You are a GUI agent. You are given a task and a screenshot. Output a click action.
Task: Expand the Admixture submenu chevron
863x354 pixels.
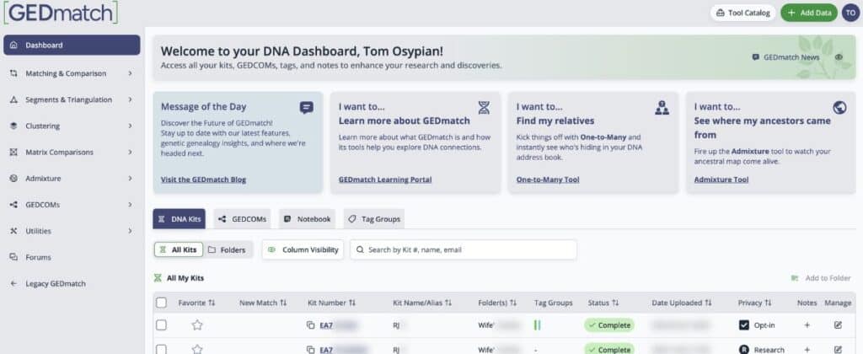[x=131, y=179]
